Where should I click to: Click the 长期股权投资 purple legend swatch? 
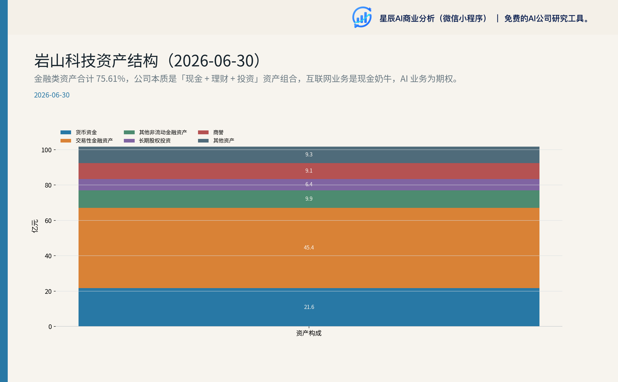[129, 140]
